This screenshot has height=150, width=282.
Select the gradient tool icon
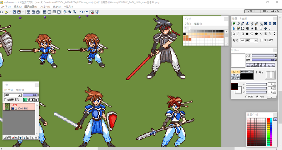click(256, 28)
